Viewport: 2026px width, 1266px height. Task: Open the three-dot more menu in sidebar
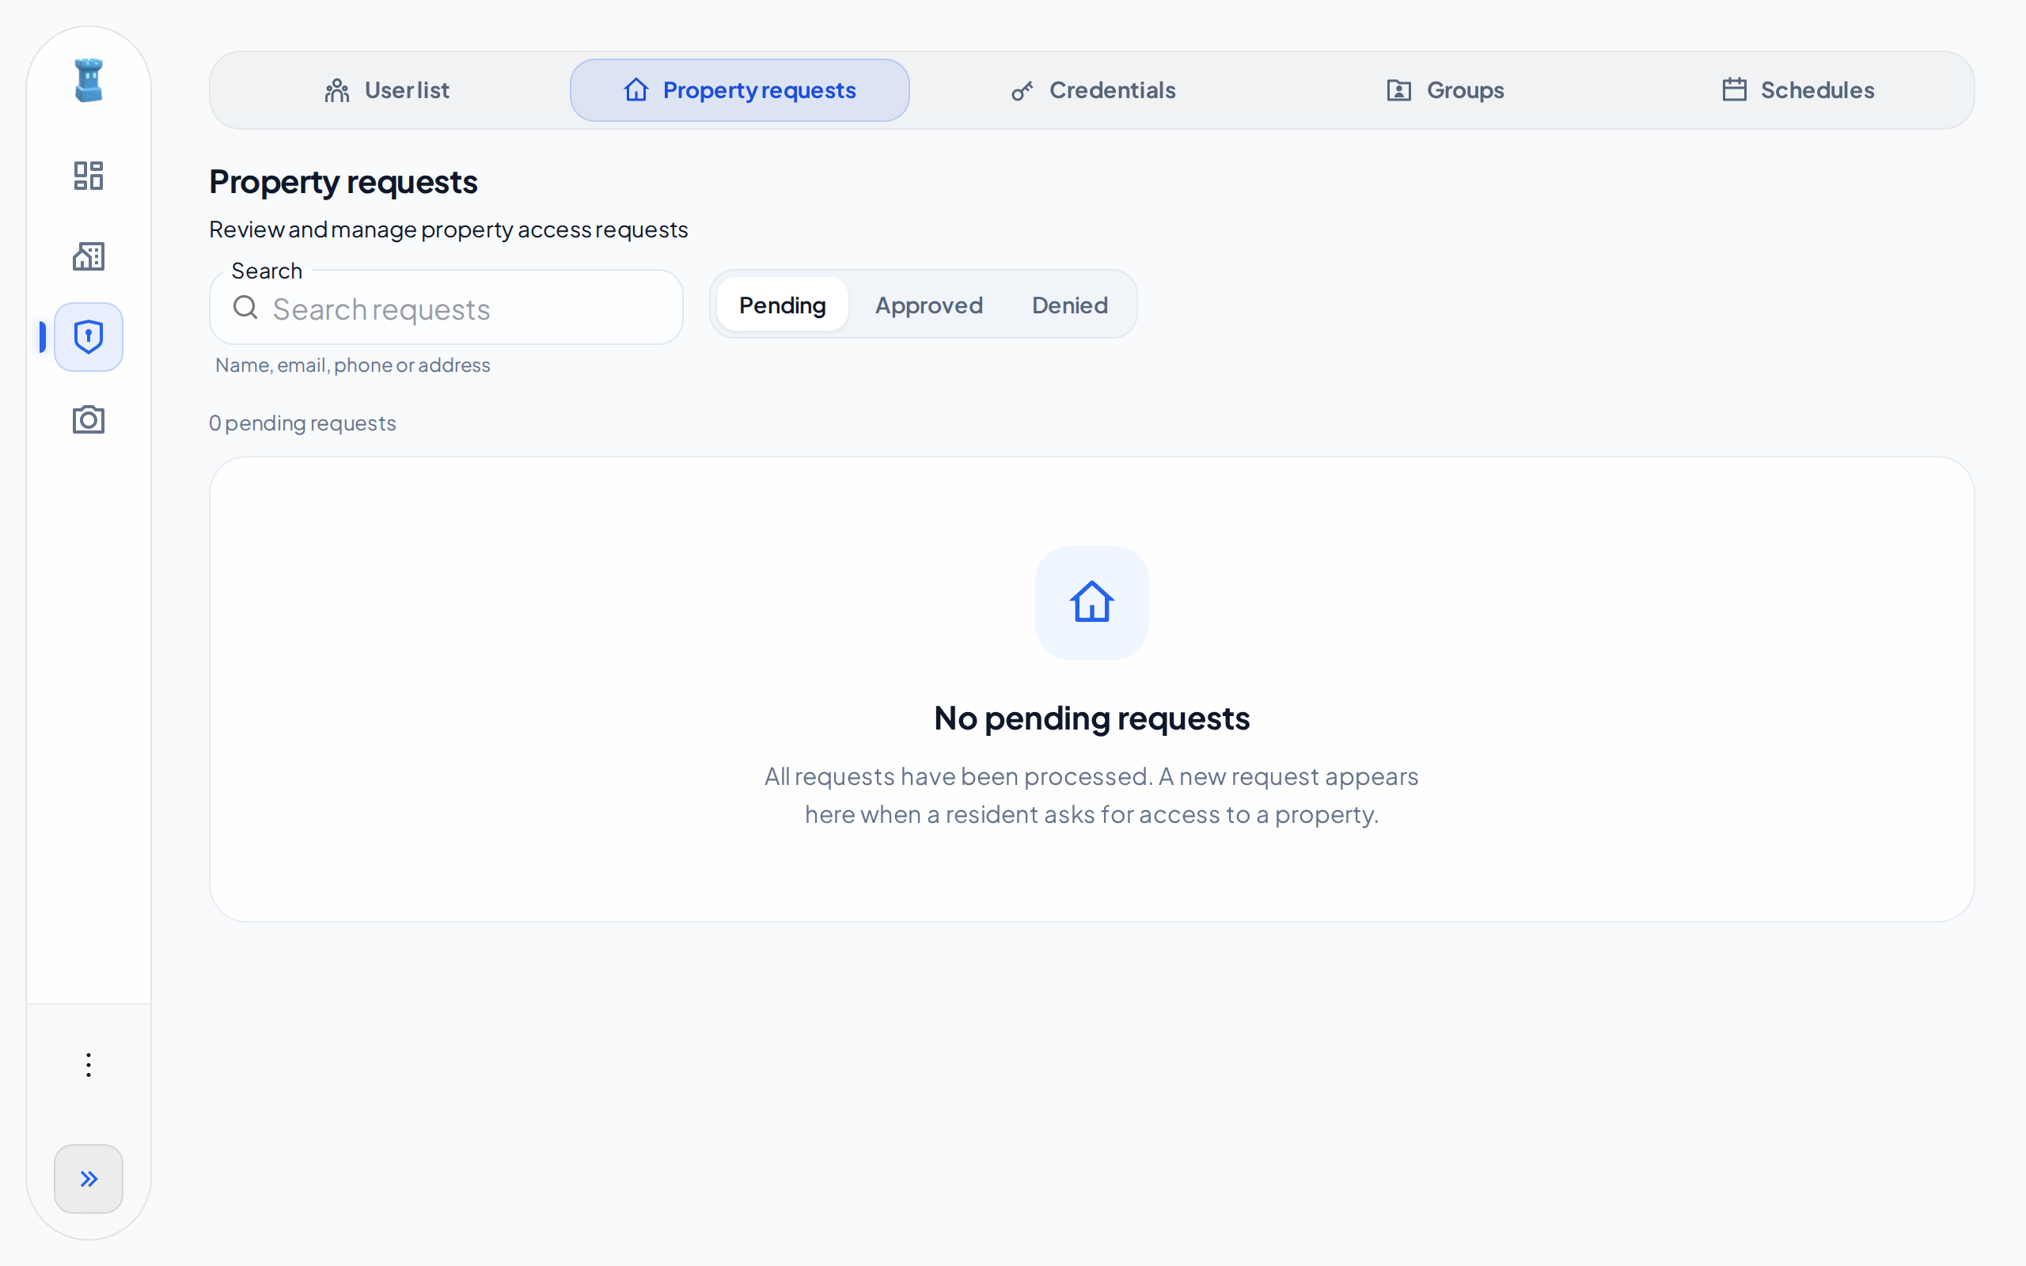[x=89, y=1065]
